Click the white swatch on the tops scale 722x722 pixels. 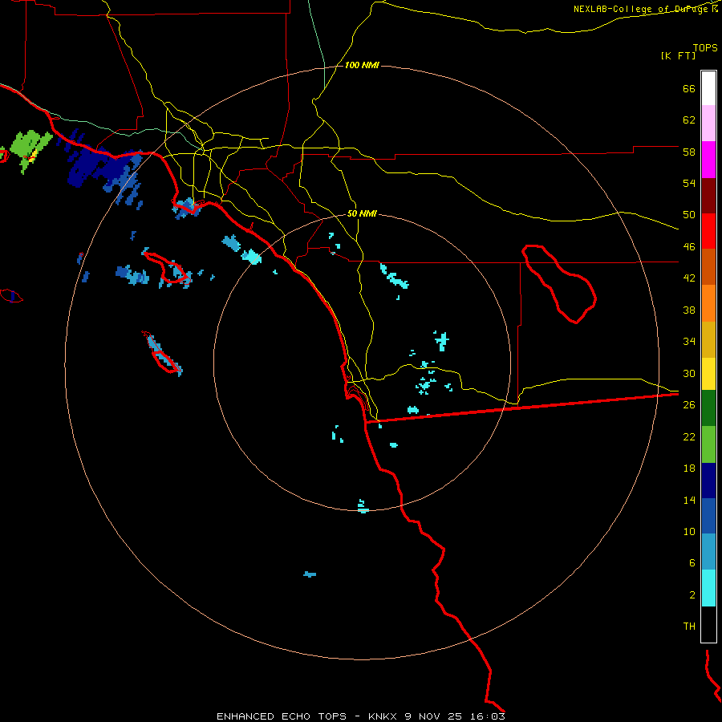(x=708, y=88)
